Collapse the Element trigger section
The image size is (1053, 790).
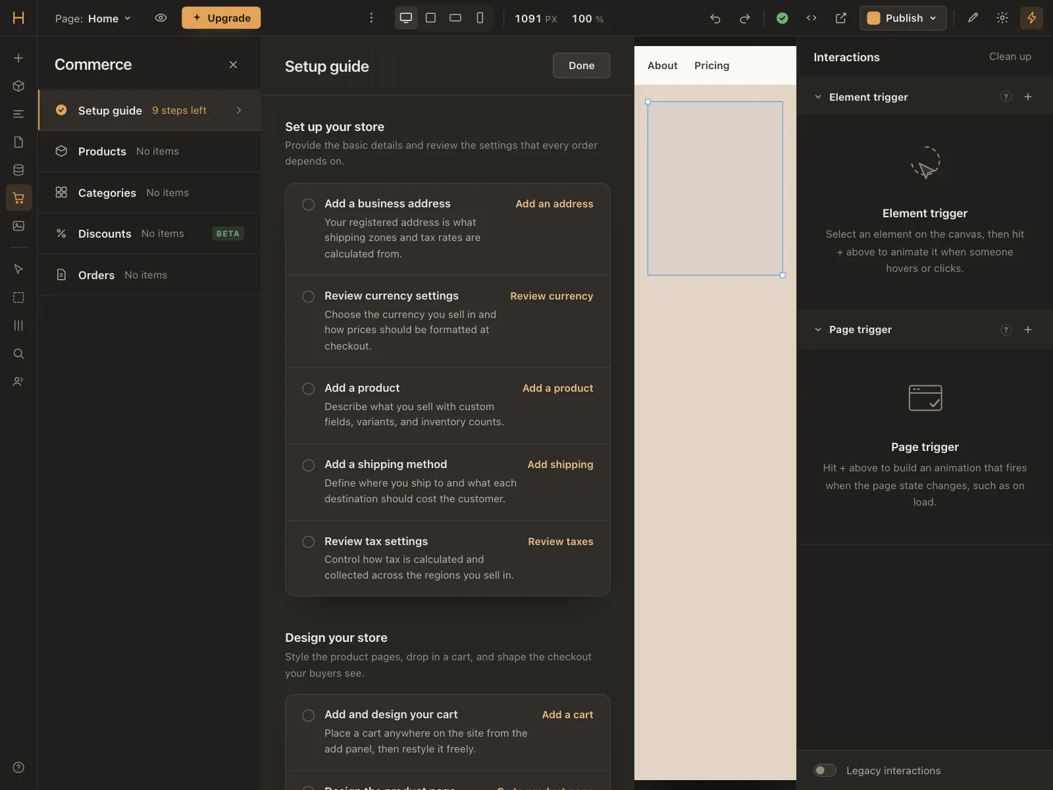click(x=818, y=97)
